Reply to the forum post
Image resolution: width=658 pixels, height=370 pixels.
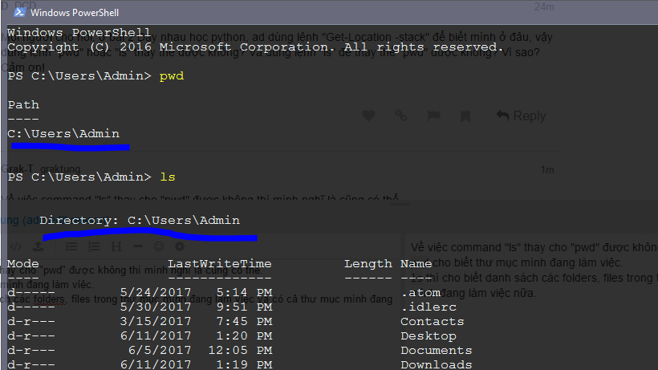point(521,116)
